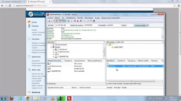The image size is (181, 101).
Task: Open VLC media player from taskbar
Action: pyautogui.click(x=53, y=98)
